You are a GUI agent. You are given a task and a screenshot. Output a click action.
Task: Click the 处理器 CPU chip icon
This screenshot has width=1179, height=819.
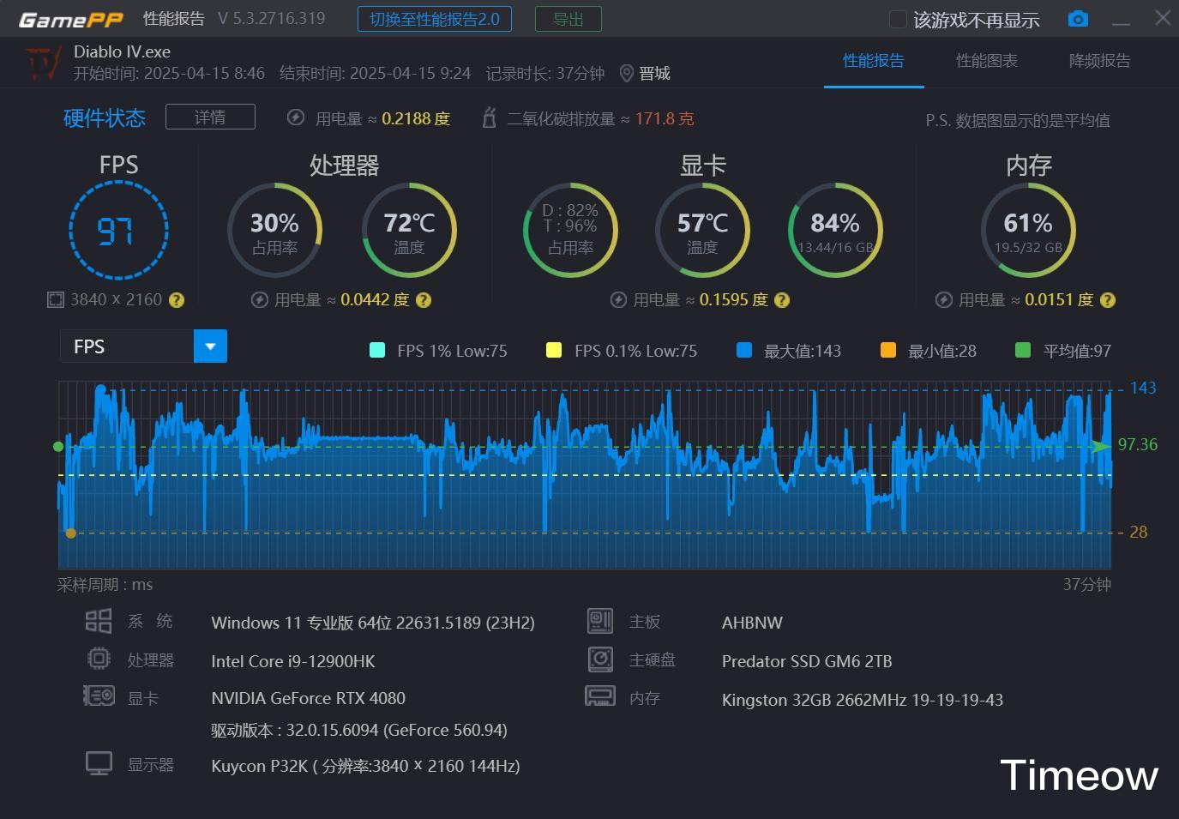[99, 659]
